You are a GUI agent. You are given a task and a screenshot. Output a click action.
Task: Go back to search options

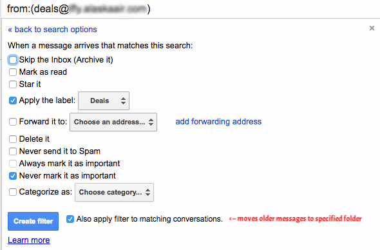(52, 30)
